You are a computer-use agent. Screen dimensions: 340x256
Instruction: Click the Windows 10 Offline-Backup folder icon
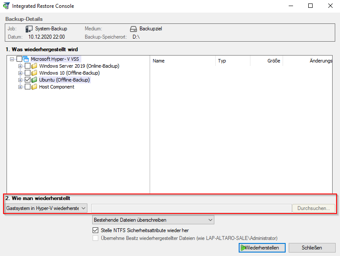tap(34, 73)
